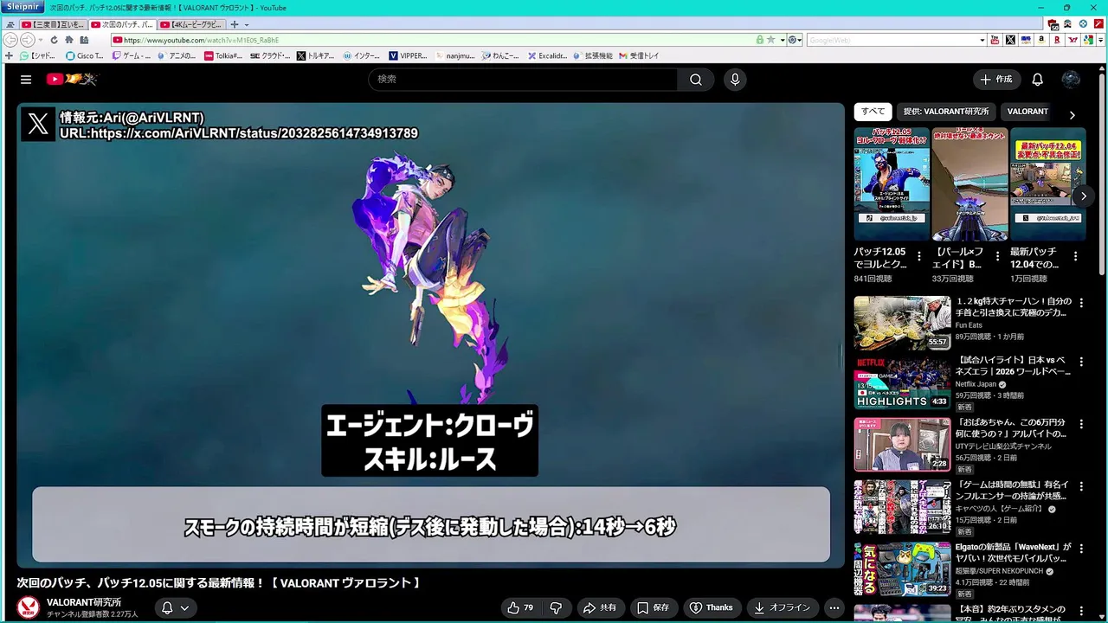Dislike the video
The image size is (1108, 623).
[x=556, y=607]
